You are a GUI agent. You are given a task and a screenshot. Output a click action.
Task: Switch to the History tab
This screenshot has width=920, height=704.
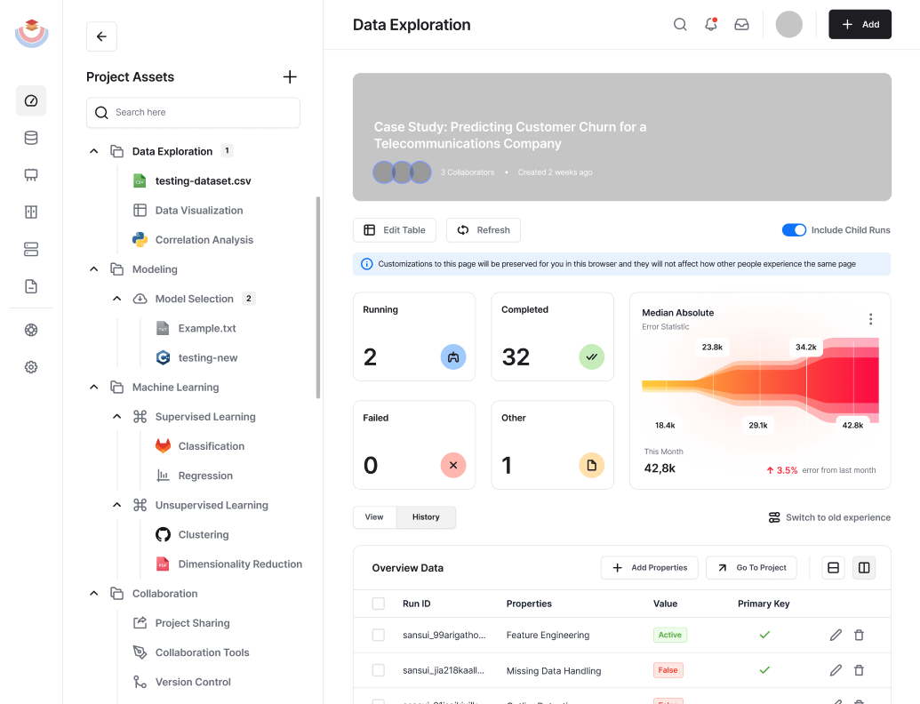click(x=426, y=517)
